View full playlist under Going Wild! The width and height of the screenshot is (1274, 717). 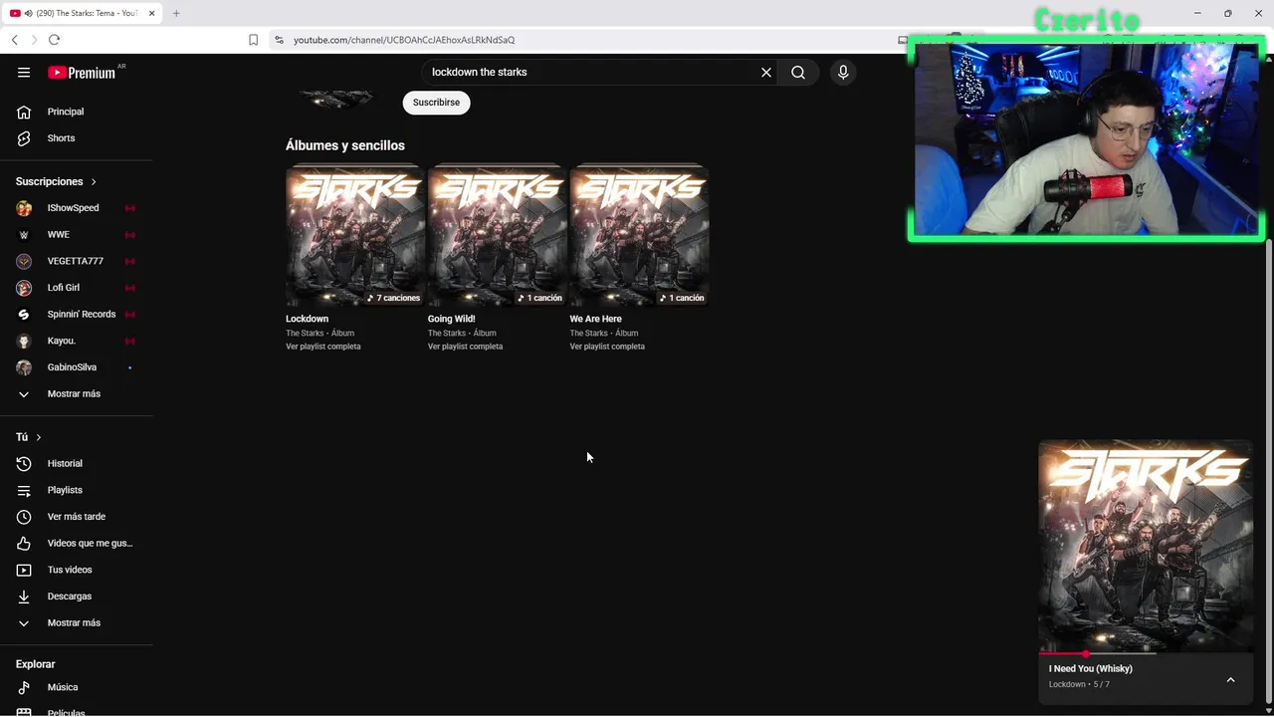465,347
